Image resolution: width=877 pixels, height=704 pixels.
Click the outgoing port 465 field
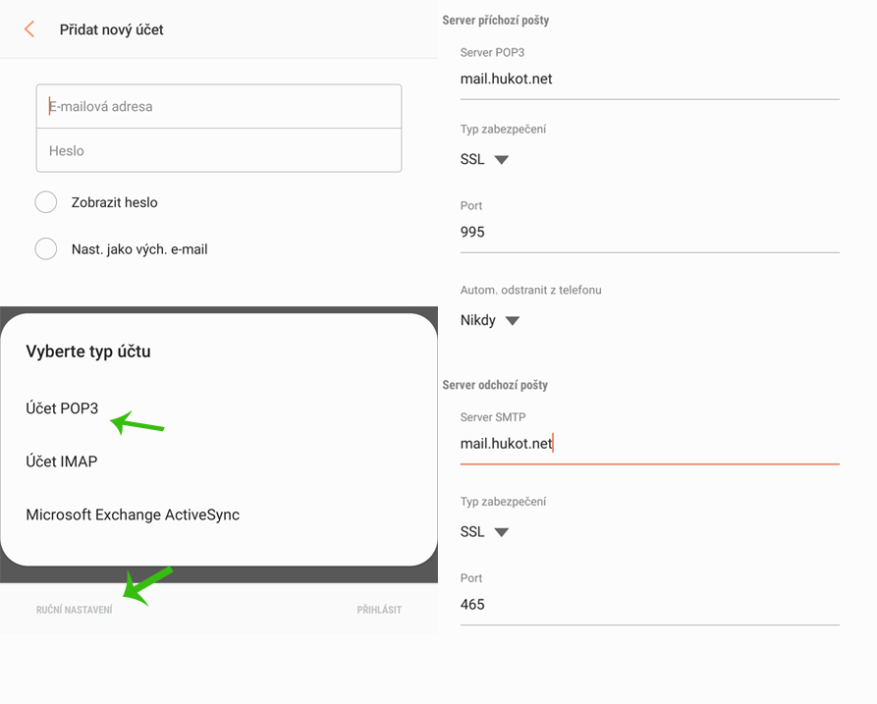point(648,604)
